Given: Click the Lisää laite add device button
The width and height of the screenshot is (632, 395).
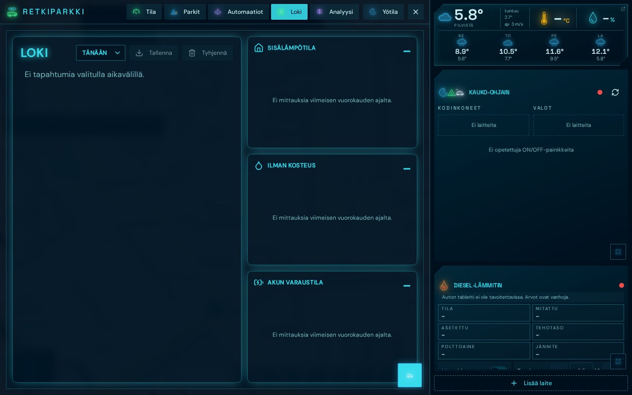Looking at the screenshot, I should [x=531, y=383].
